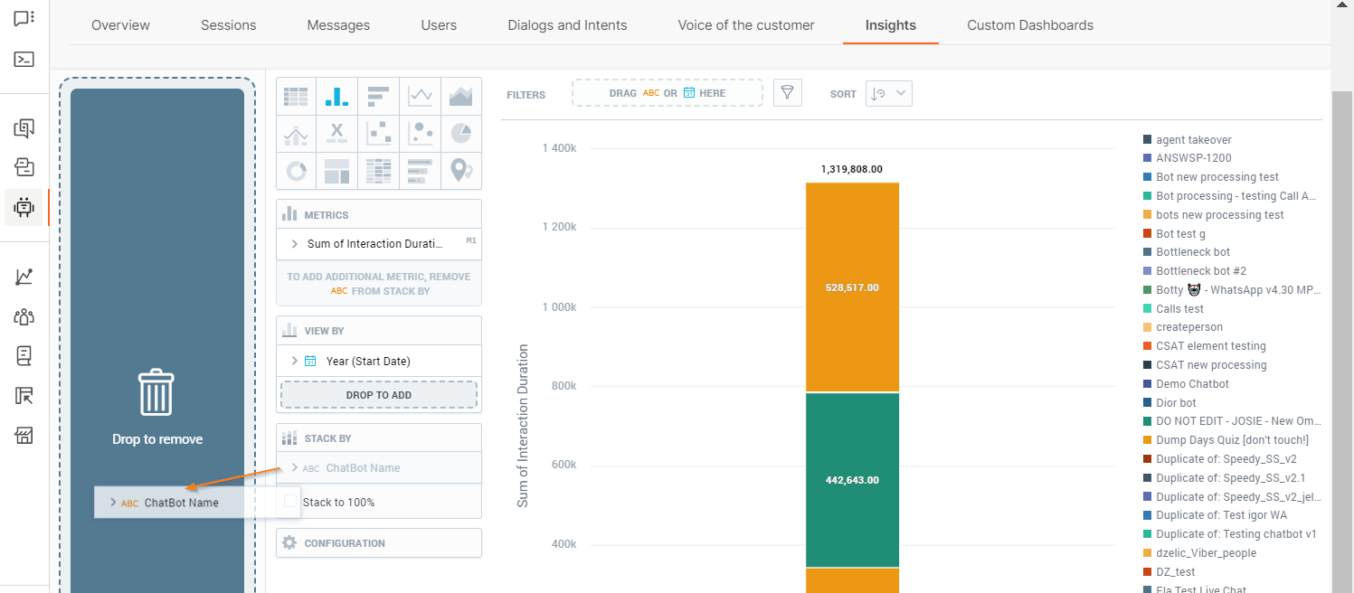This screenshot has width=1354, height=593.
Task: Click the filters drag-here drop zone
Action: click(x=668, y=93)
